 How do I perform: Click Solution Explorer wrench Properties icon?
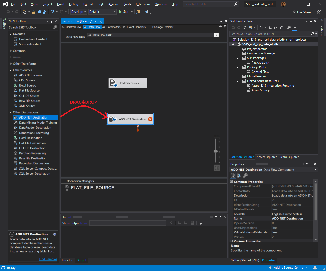(x=289, y=28)
